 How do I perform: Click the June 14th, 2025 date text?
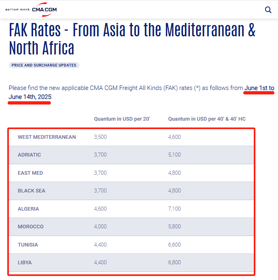[x=30, y=97]
